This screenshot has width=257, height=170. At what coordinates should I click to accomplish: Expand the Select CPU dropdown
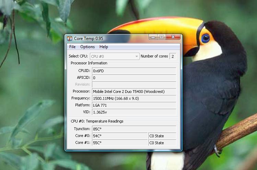click(x=115, y=56)
